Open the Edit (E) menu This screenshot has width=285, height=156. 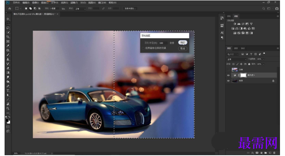(x=26, y=3)
